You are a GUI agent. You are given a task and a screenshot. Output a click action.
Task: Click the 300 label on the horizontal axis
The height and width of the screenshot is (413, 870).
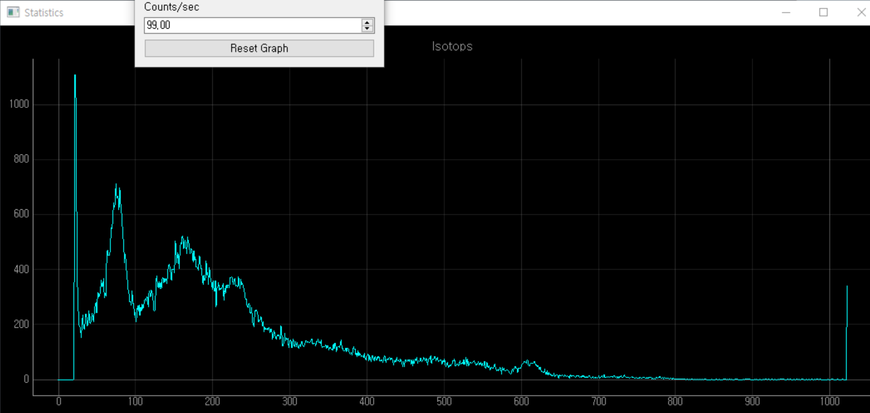(290, 401)
